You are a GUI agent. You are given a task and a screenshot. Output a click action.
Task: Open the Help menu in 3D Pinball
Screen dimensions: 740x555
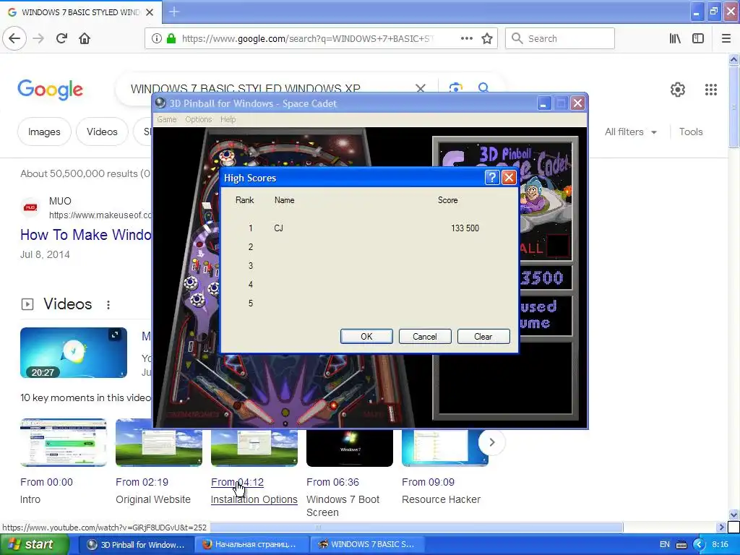[228, 119]
